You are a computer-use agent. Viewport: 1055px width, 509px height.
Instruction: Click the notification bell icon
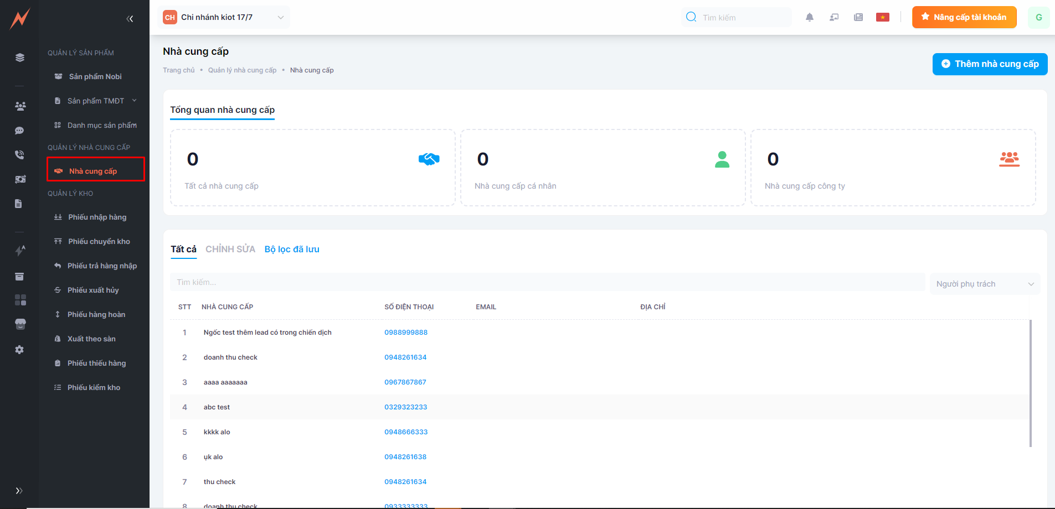tap(809, 17)
